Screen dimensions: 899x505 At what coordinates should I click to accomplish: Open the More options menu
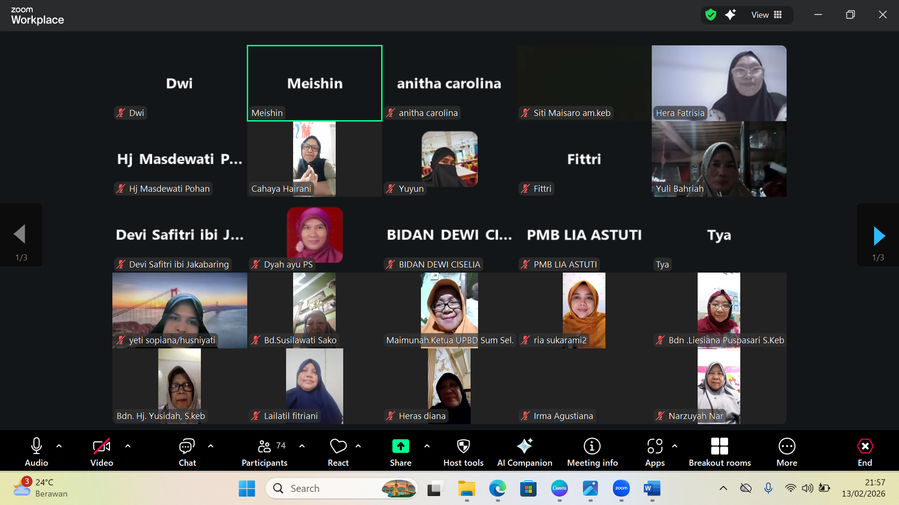point(787,450)
